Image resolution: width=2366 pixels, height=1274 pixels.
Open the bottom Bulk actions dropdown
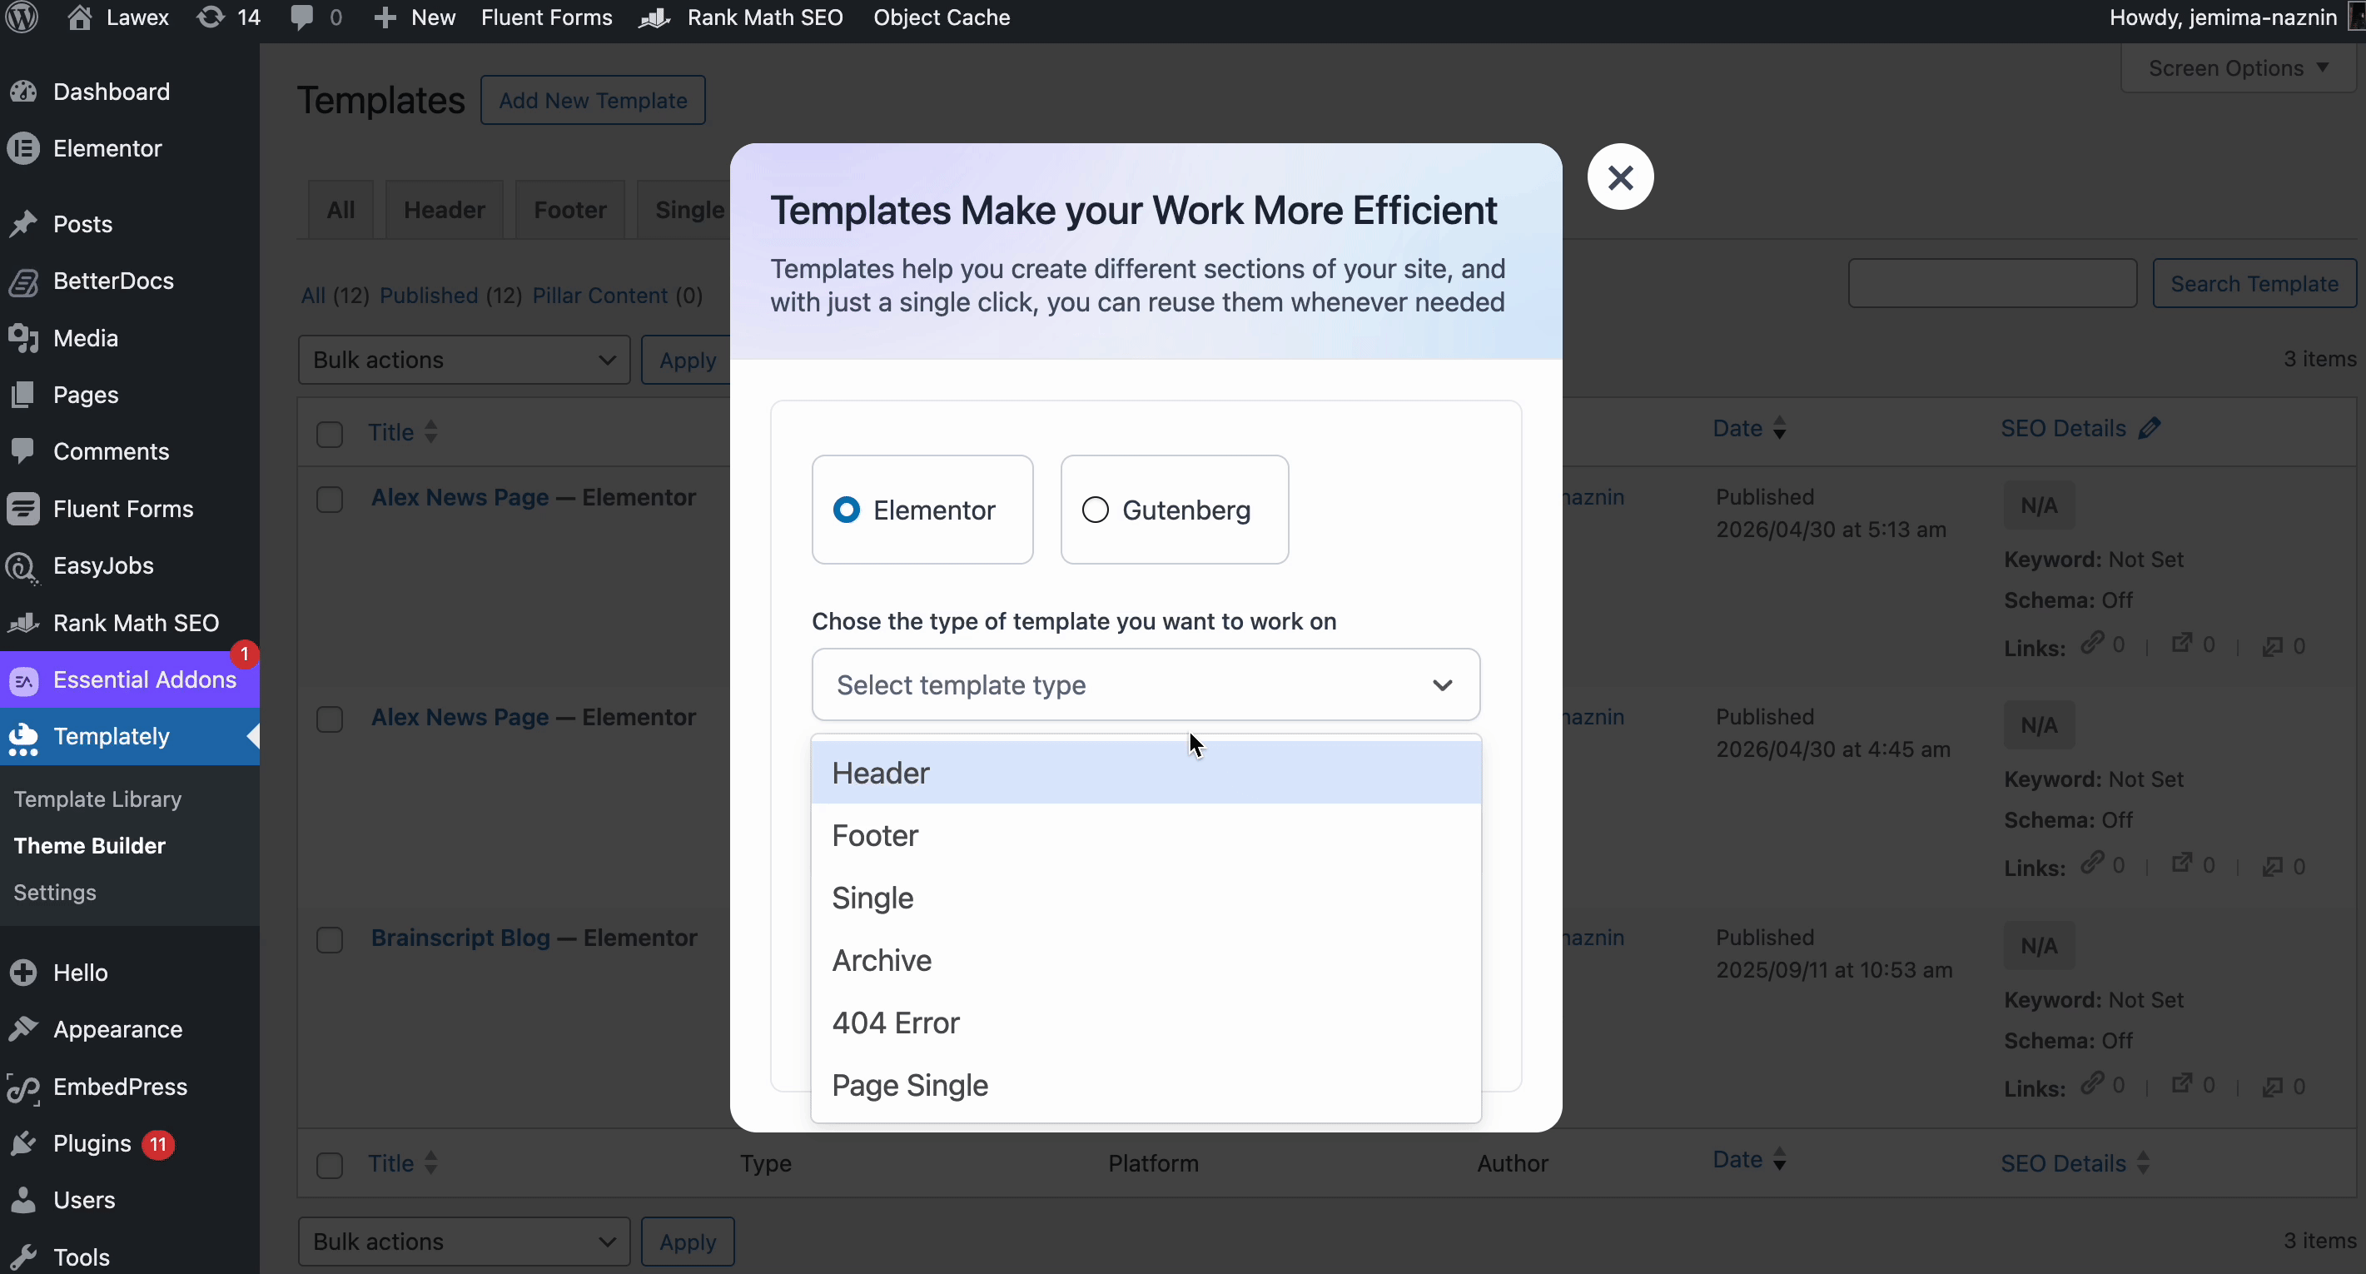click(464, 1242)
